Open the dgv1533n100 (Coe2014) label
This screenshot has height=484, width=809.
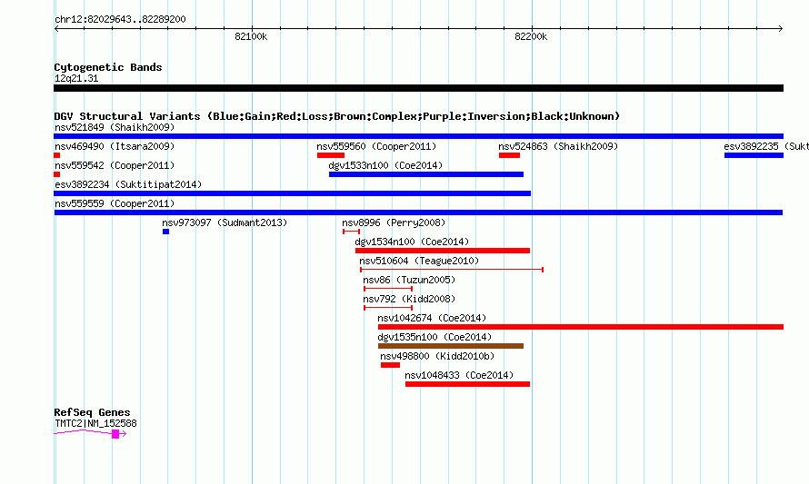click(385, 165)
